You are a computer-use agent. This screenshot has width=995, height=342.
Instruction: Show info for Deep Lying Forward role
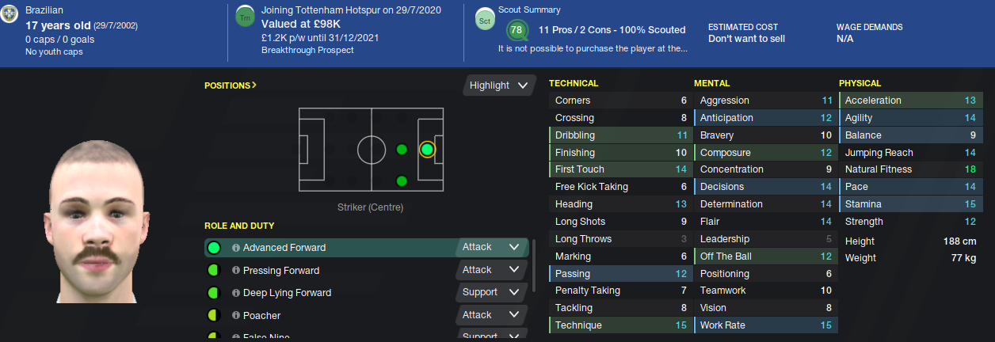point(236,293)
